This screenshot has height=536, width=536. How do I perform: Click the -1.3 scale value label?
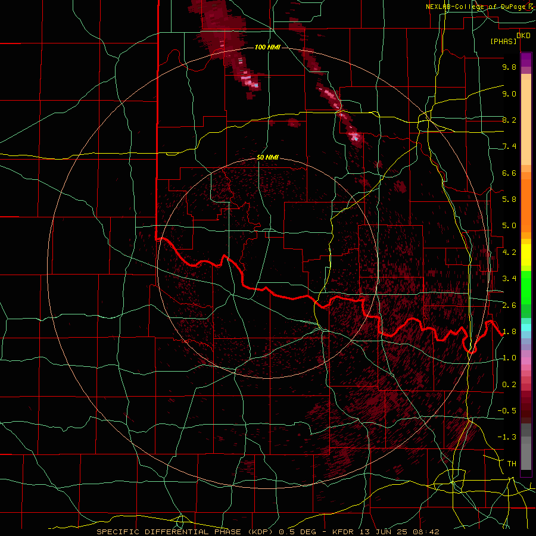click(507, 437)
